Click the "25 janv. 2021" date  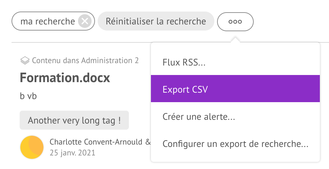click(72, 153)
